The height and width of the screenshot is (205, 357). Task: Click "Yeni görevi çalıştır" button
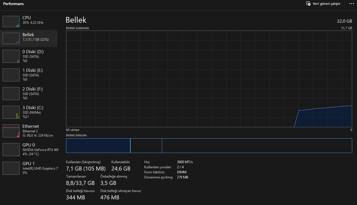[x=323, y=4]
